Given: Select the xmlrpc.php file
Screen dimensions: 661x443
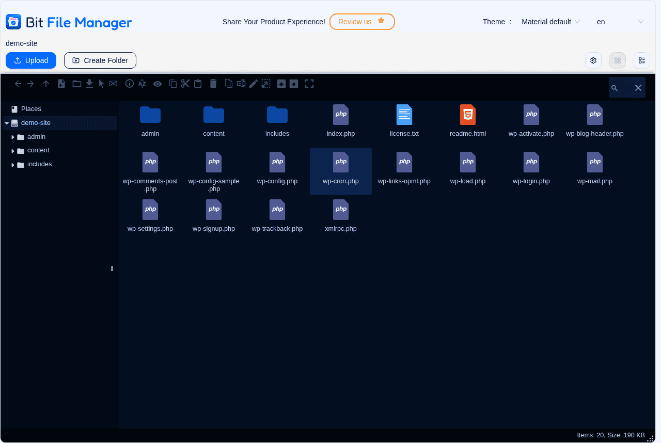Looking at the screenshot, I should [x=341, y=216].
